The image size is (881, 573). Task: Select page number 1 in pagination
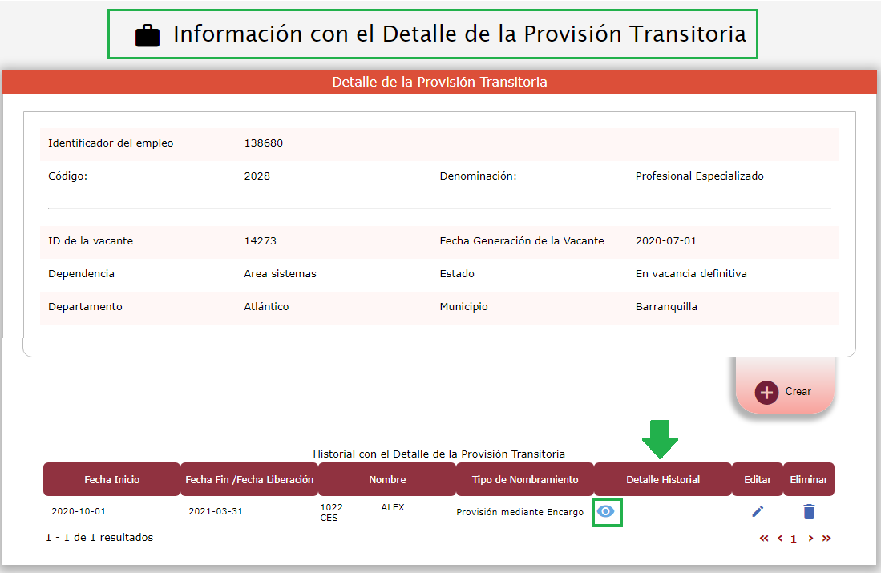794,539
